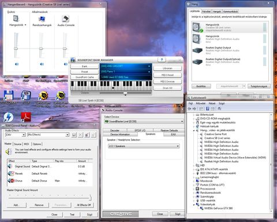Image resolution: width=277 pixels, height=222 pixels.
Task: Select Creative SB Live! series device
Action: (x=217, y=138)
